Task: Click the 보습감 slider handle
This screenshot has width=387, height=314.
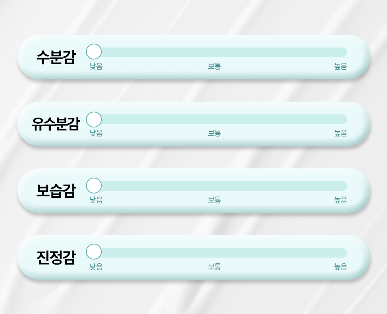Action: pos(94,186)
